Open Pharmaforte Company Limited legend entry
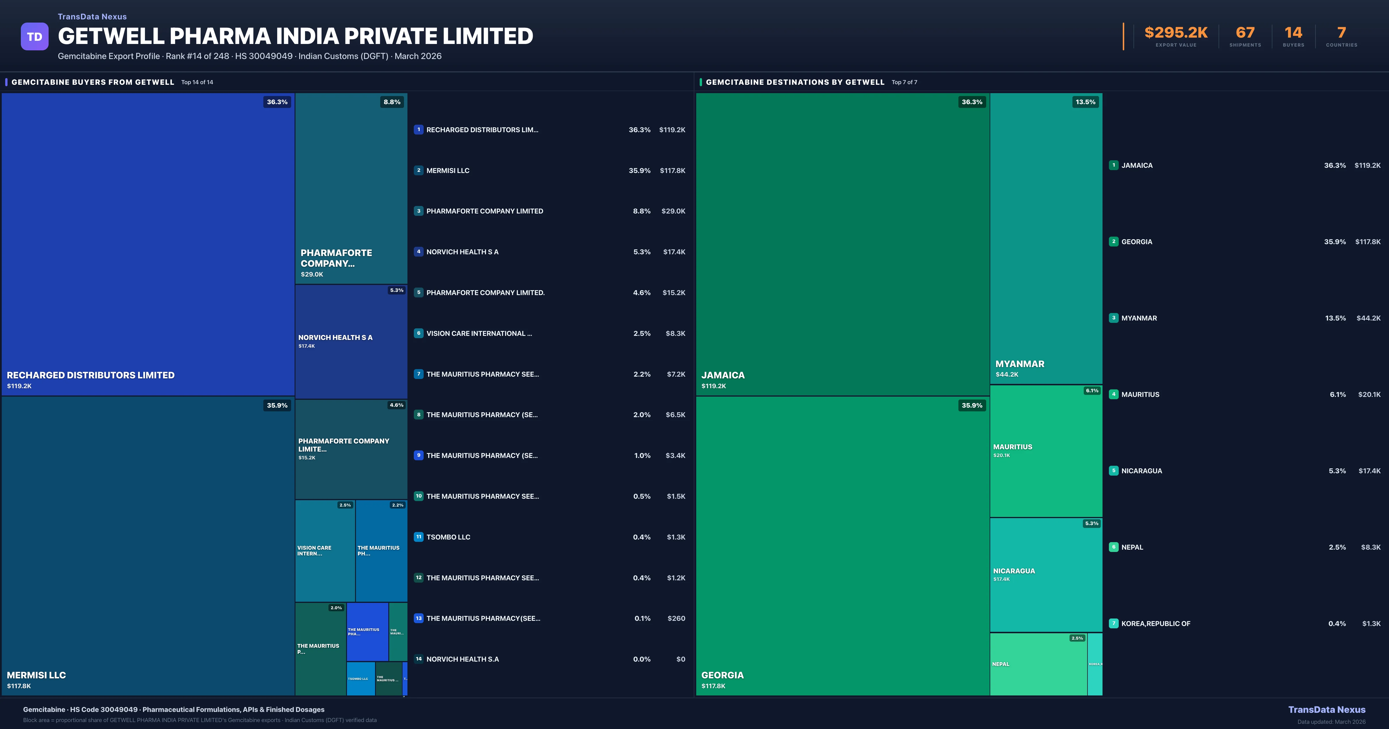The image size is (1389, 729). tap(484, 211)
